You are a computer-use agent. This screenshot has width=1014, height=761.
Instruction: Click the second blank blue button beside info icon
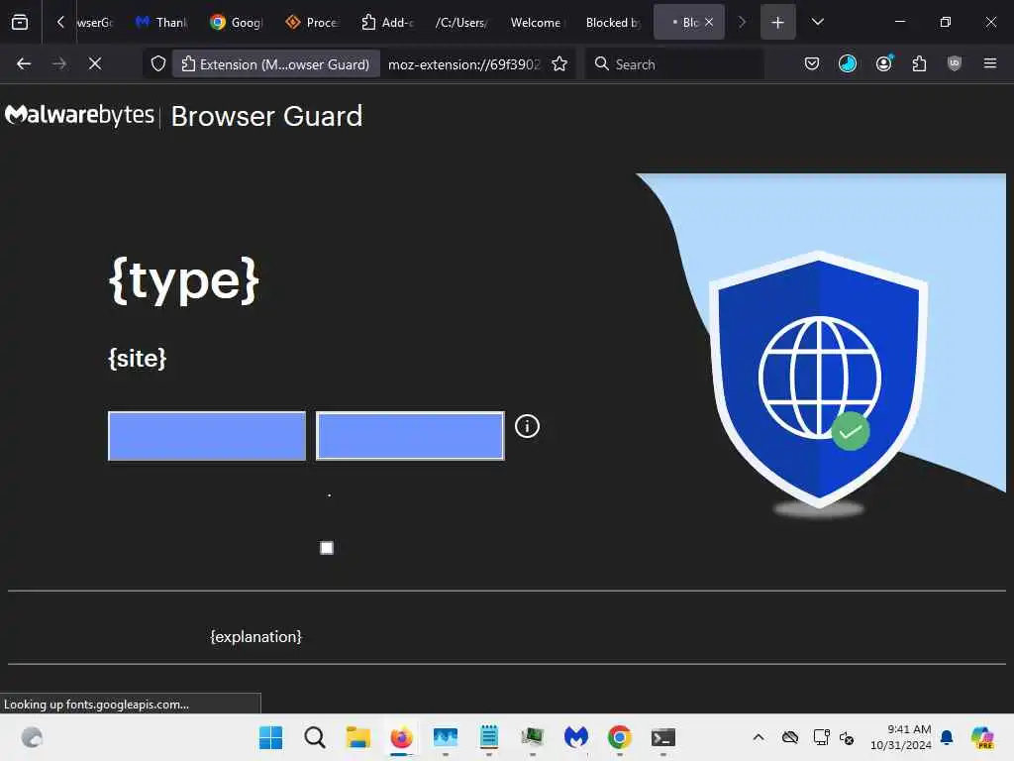410,436
